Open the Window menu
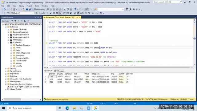This screenshot has width=197, height=111. 45,6
